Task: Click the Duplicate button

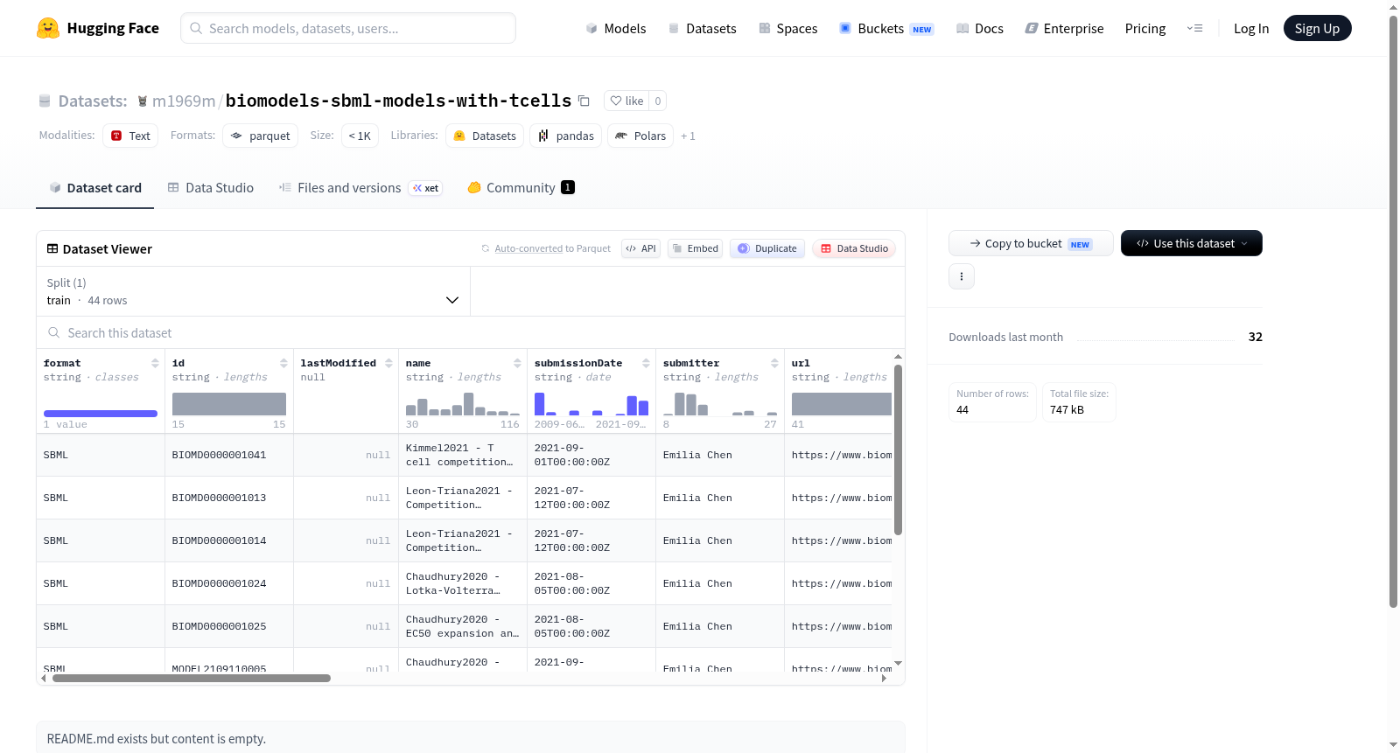Action: pyautogui.click(x=767, y=248)
